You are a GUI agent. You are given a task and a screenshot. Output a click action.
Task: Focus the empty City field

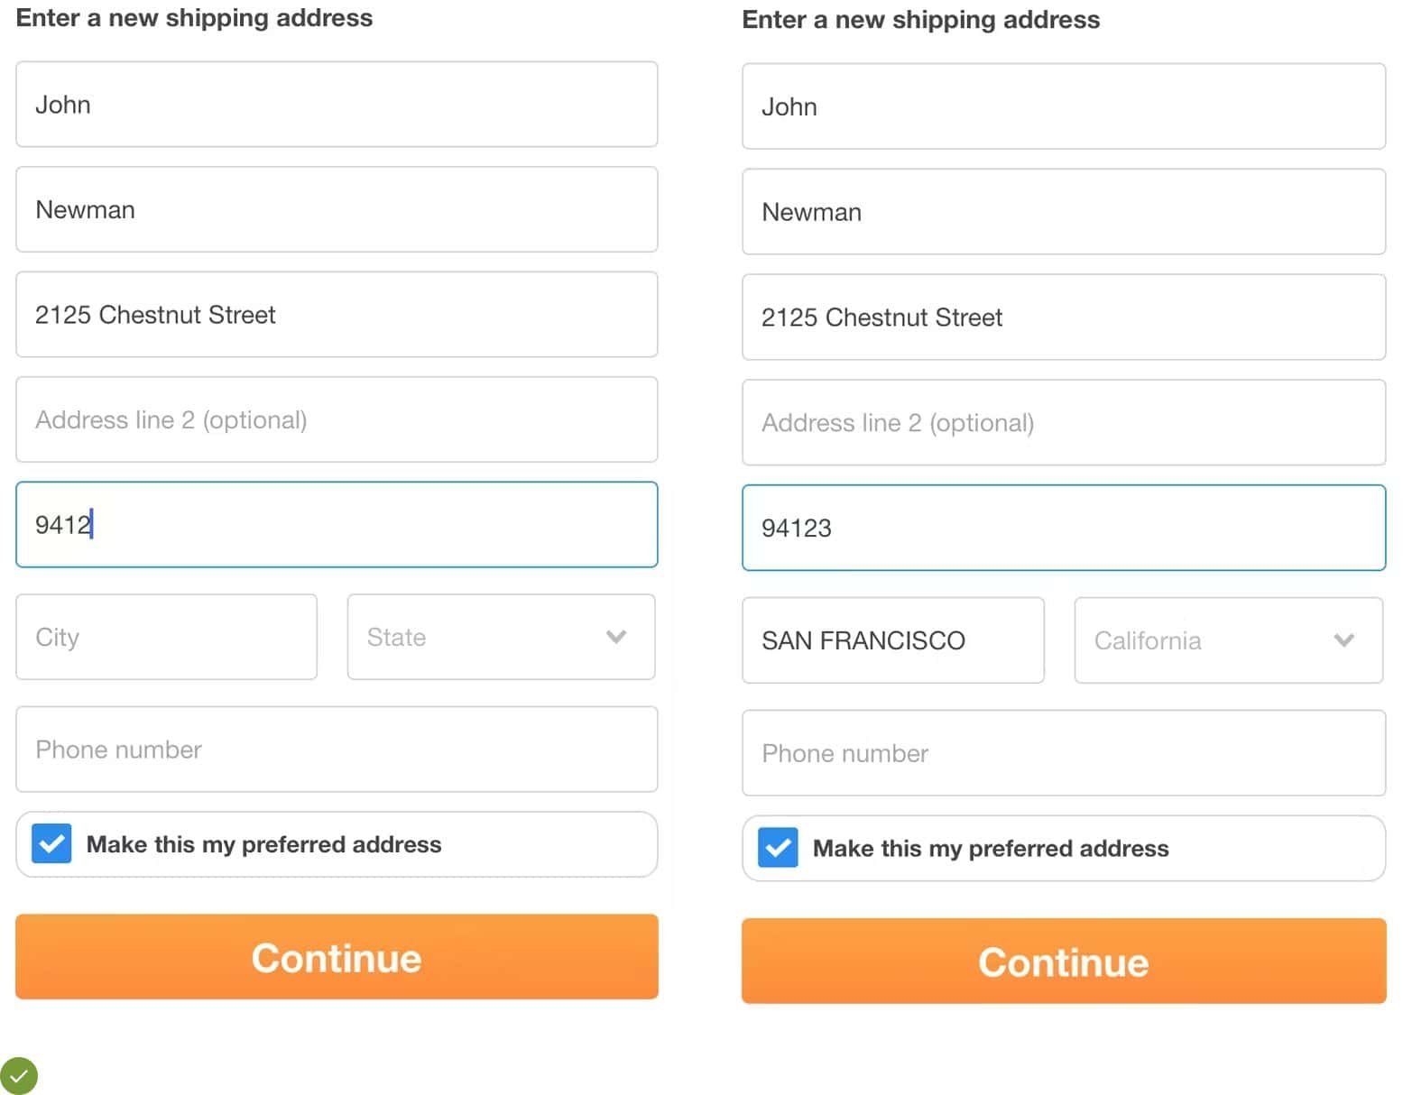click(x=166, y=637)
